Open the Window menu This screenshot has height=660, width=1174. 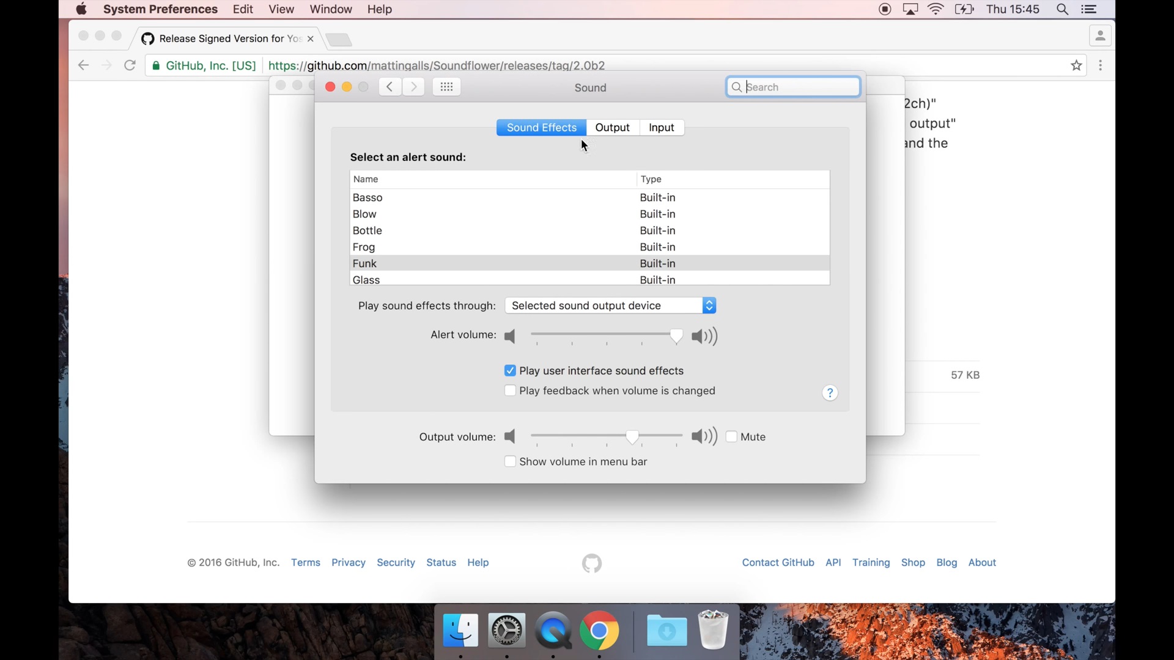pos(330,9)
